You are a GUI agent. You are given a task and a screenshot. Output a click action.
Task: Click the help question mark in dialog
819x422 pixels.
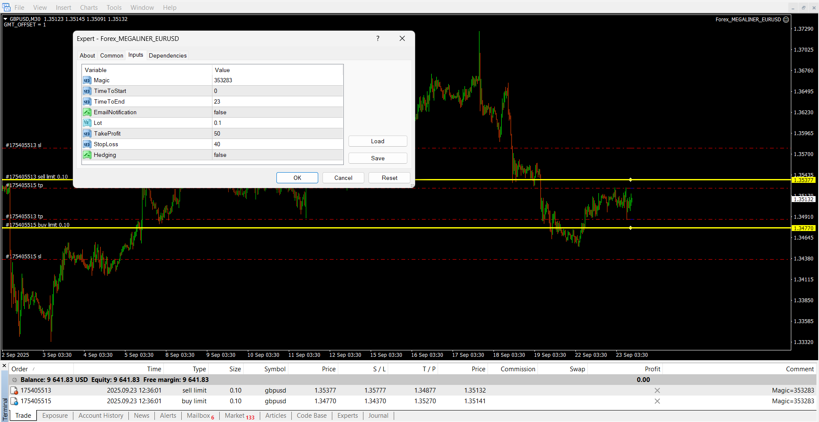point(378,38)
